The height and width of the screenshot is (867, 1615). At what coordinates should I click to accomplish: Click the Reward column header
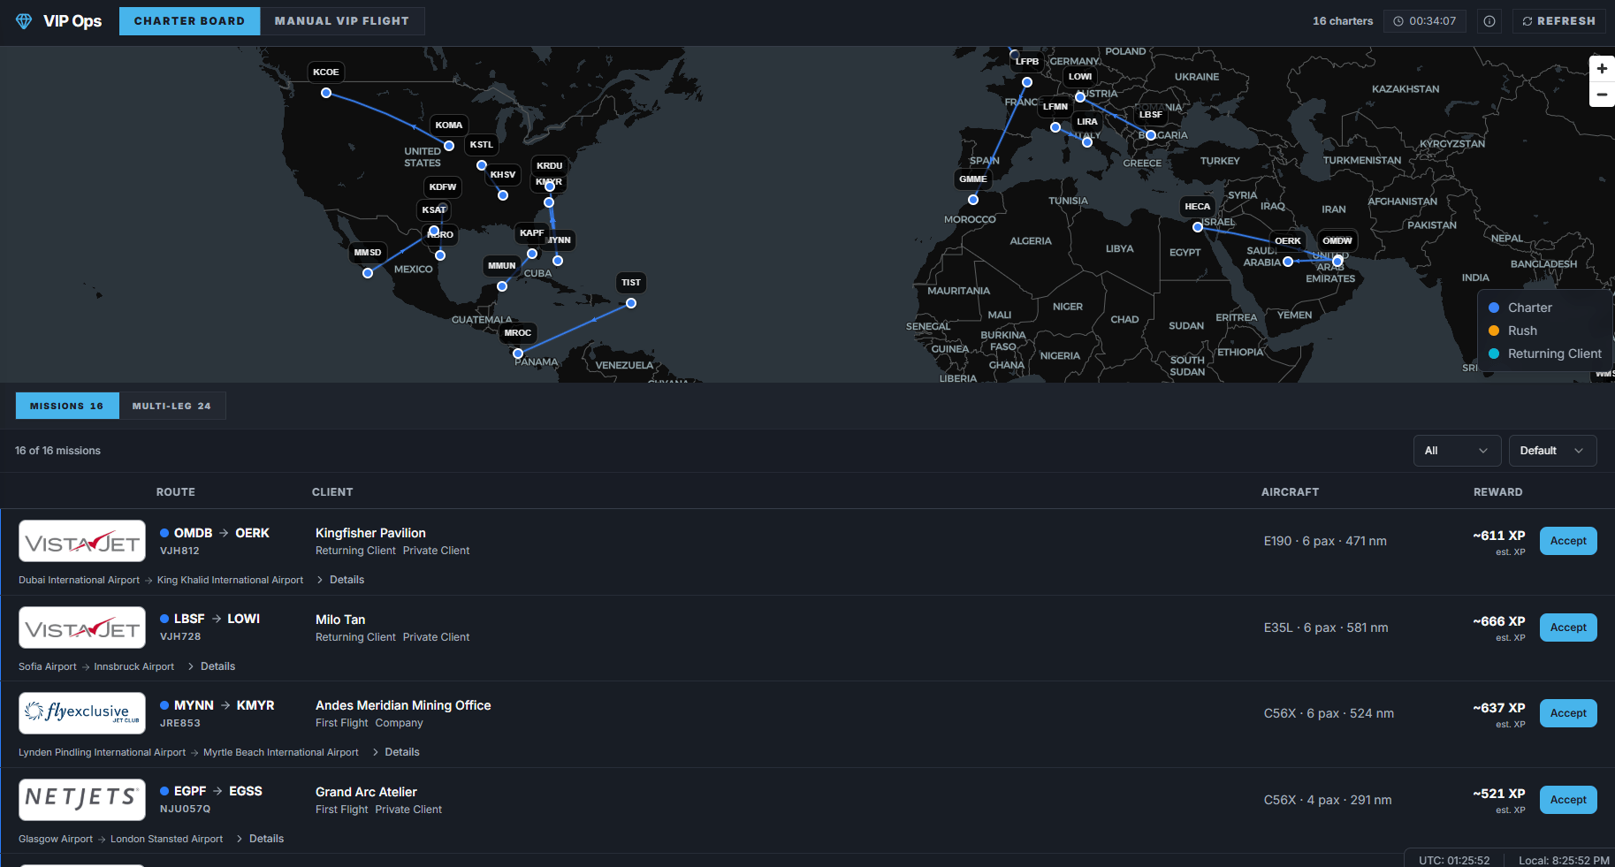click(x=1498, y=492)
